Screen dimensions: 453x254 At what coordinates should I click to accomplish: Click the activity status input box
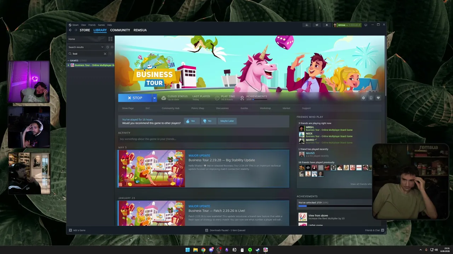tap(203, 139)
